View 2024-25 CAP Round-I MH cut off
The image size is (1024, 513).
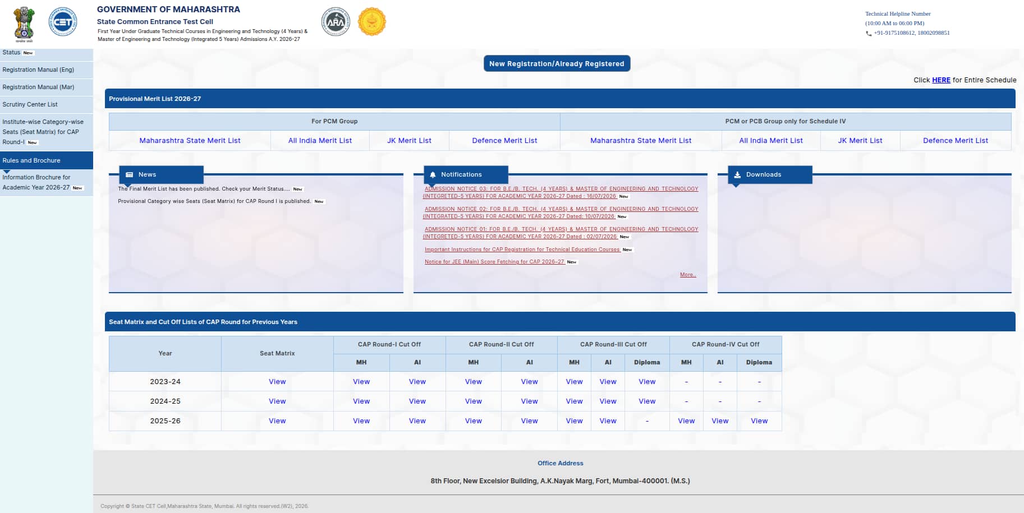361,401
